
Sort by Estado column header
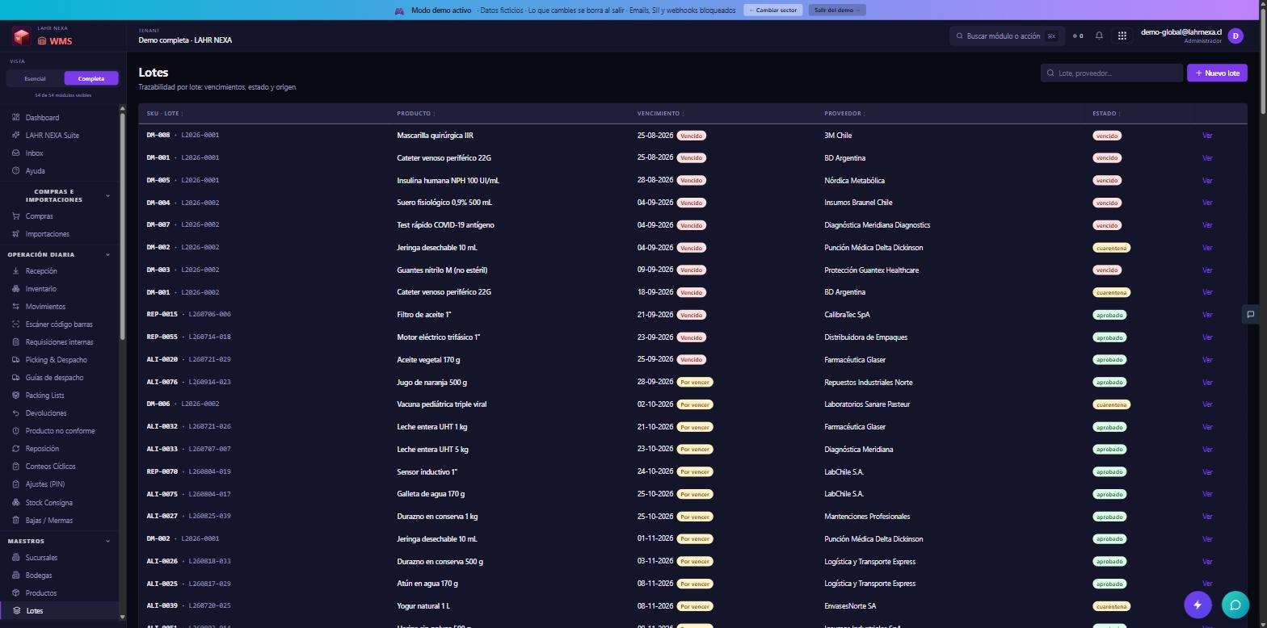coord(1106,114)
